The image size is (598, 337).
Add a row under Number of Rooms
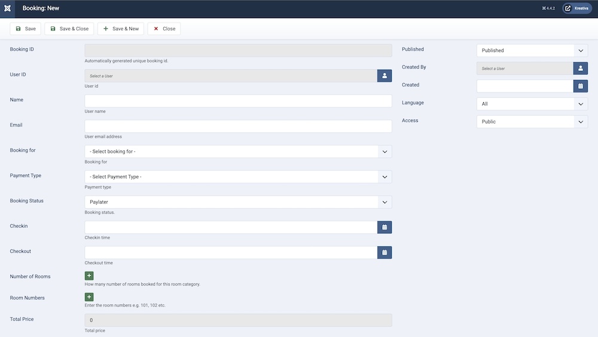(89, 276)
